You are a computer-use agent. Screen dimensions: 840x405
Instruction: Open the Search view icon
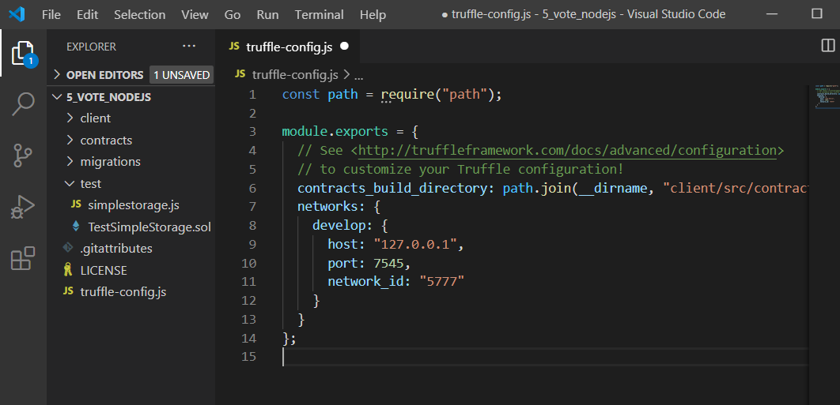(23, 103)
